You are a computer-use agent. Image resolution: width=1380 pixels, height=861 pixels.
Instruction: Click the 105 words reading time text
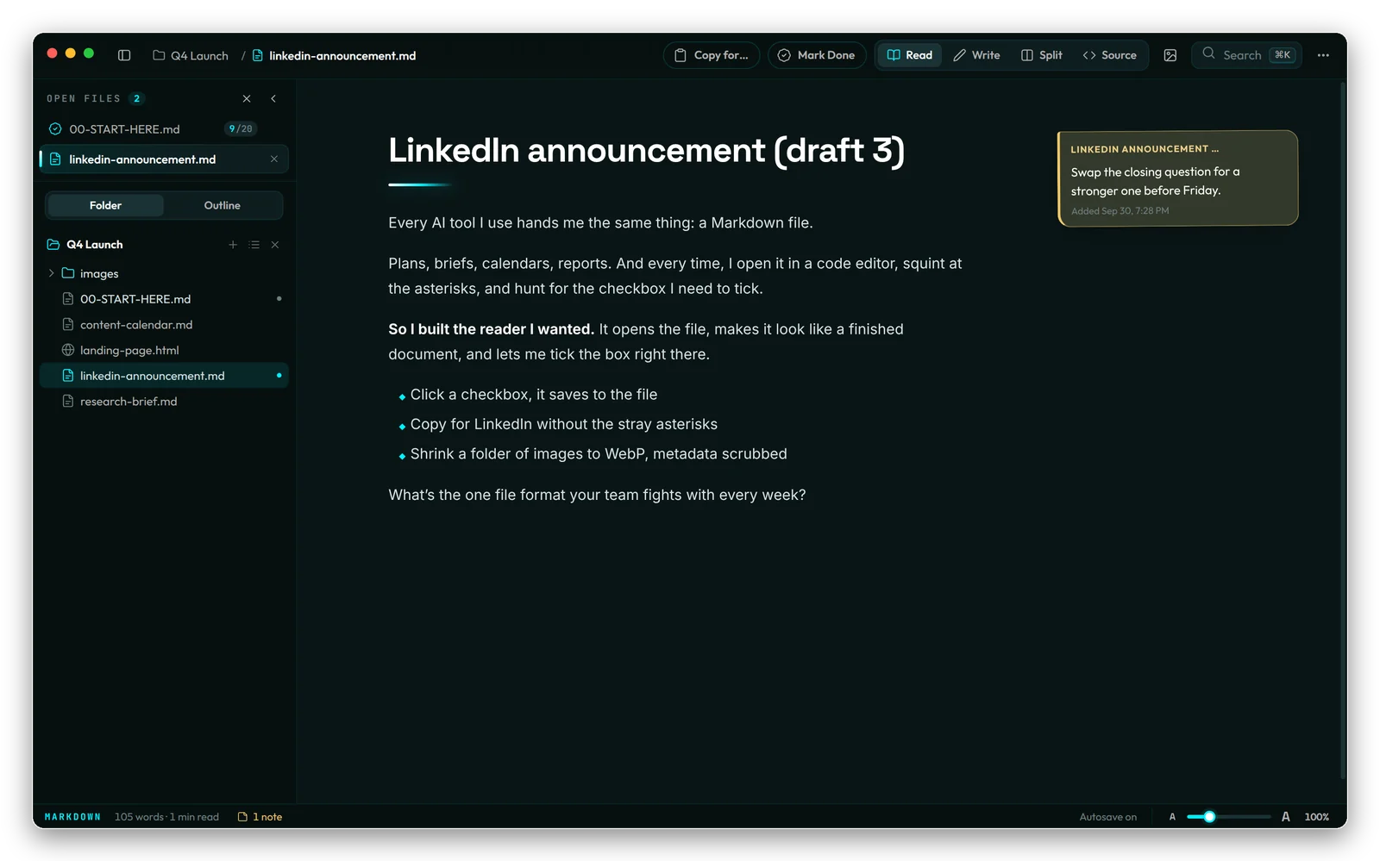tap(166, 817)
